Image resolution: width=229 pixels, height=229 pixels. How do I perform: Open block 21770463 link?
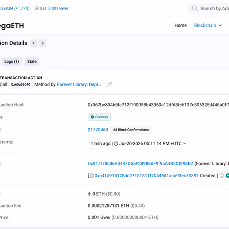(x=98, y=130)
